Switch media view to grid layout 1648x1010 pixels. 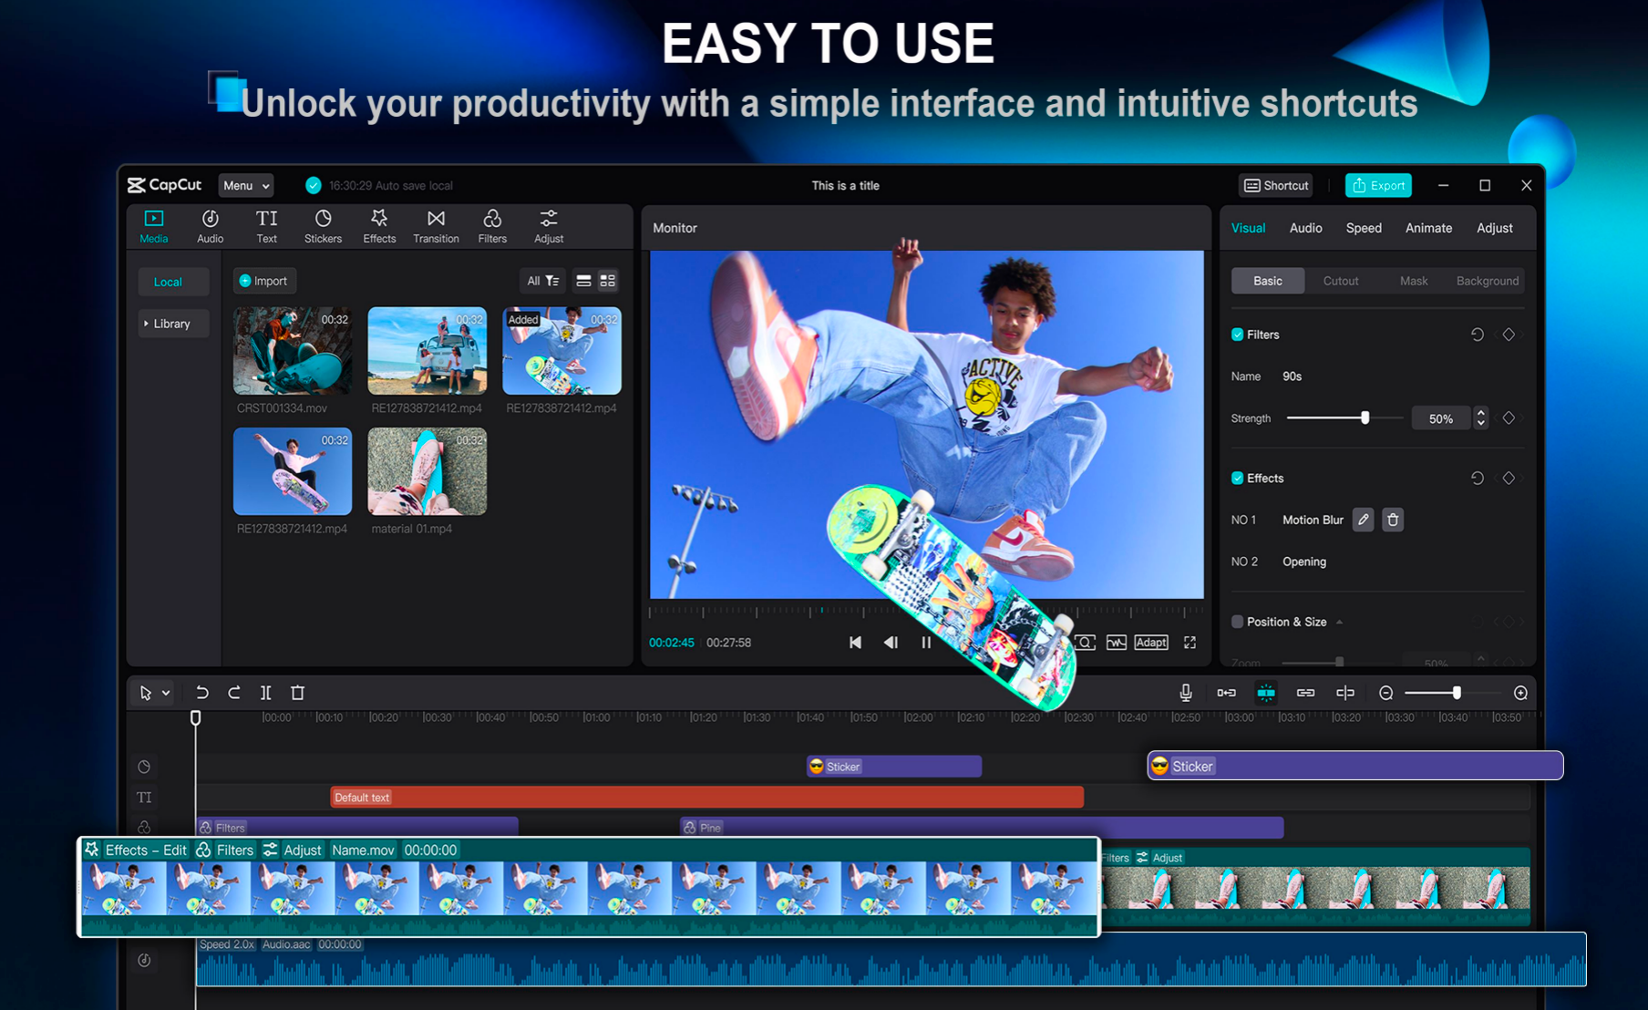(x=608, y=281)
